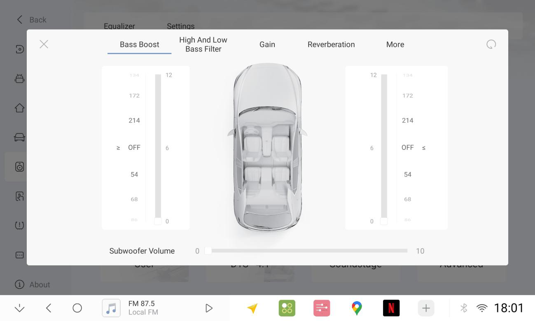Screen dimensions: 535x321
Task: Select 68 in the left frequency picker
Action: pyautogui.click(x=134, y=199)
